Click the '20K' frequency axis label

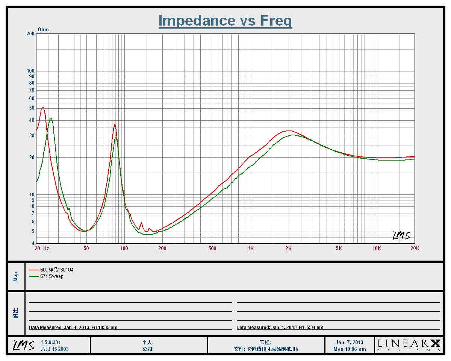[415, 248]
